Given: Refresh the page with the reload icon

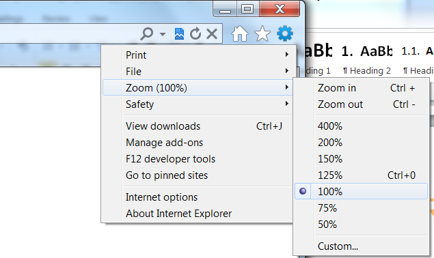Looking at the screenshot, I should point(195,33).
